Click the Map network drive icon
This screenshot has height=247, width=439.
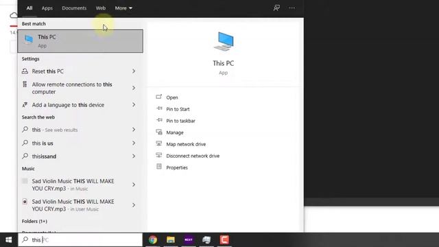coord(158,143)
